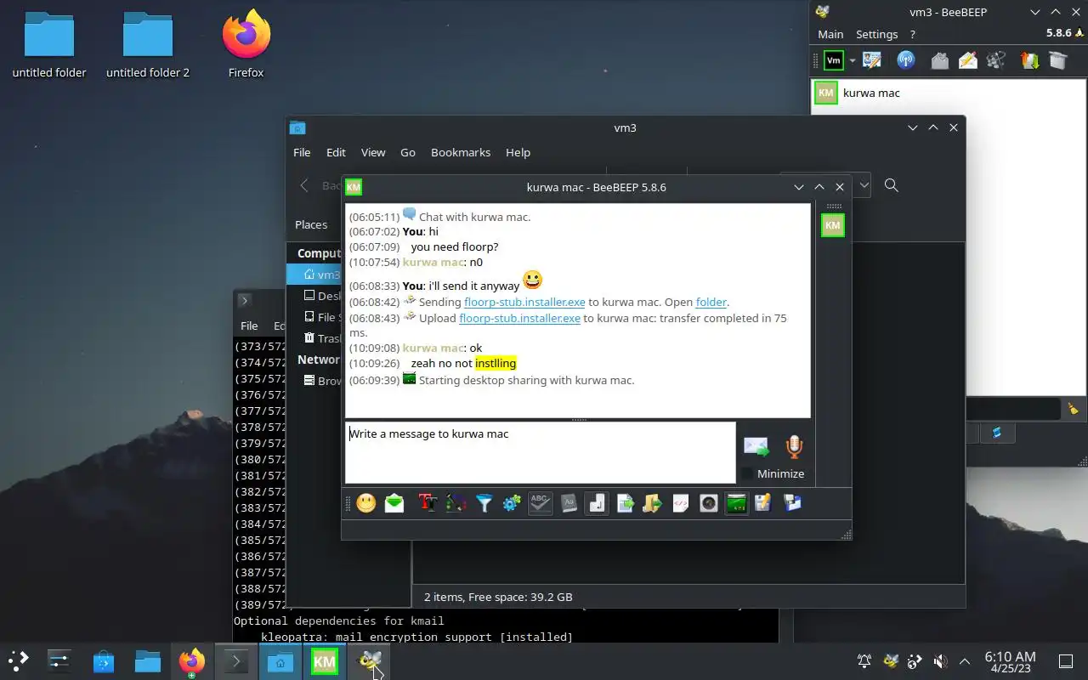This screenshot has width=1088, height=680.
Task: Open the folder link in chat
Action: (x=711, y=302)
